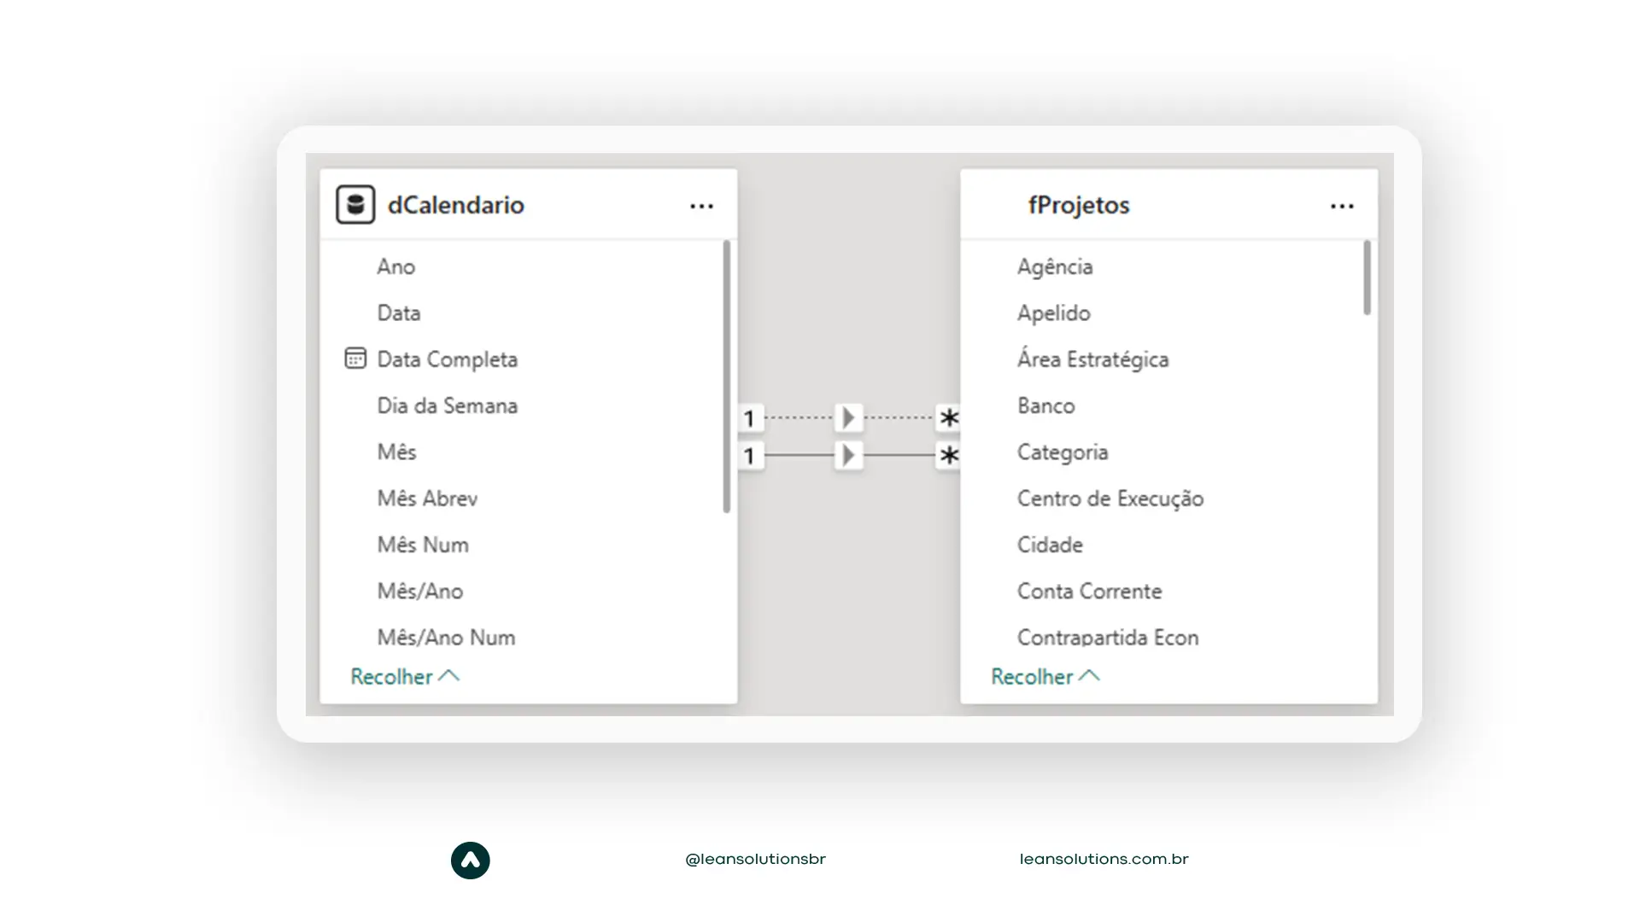The image size is (1640, 922).
Task: Select the Data field in dCalendario
Action: 399,312
